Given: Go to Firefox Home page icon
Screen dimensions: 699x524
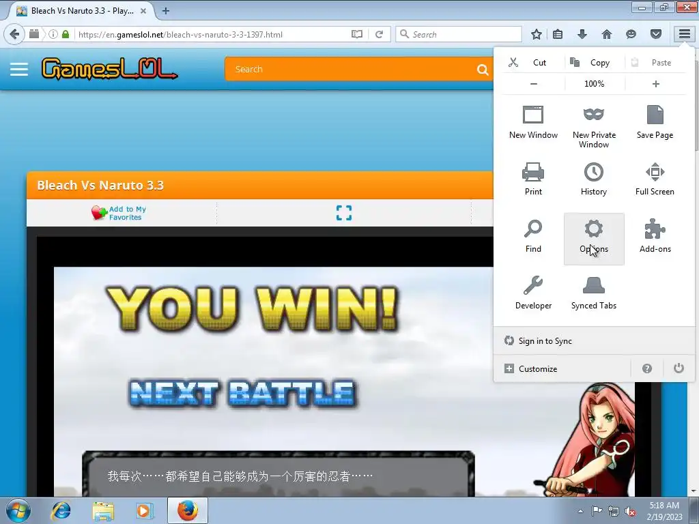Looking at the screenshot, I should tap(607, 34).
